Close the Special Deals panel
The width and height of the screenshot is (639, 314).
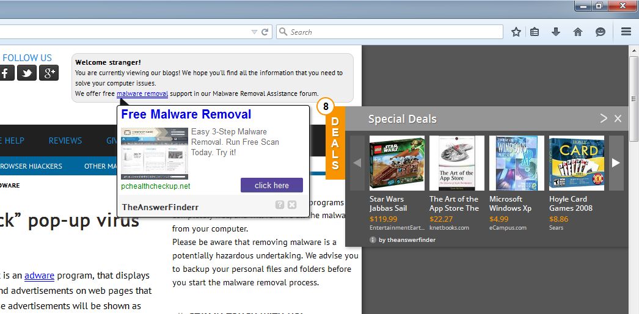(618, 119)
